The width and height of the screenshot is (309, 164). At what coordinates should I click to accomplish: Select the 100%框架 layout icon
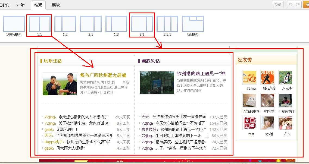[x=14, y=24]
